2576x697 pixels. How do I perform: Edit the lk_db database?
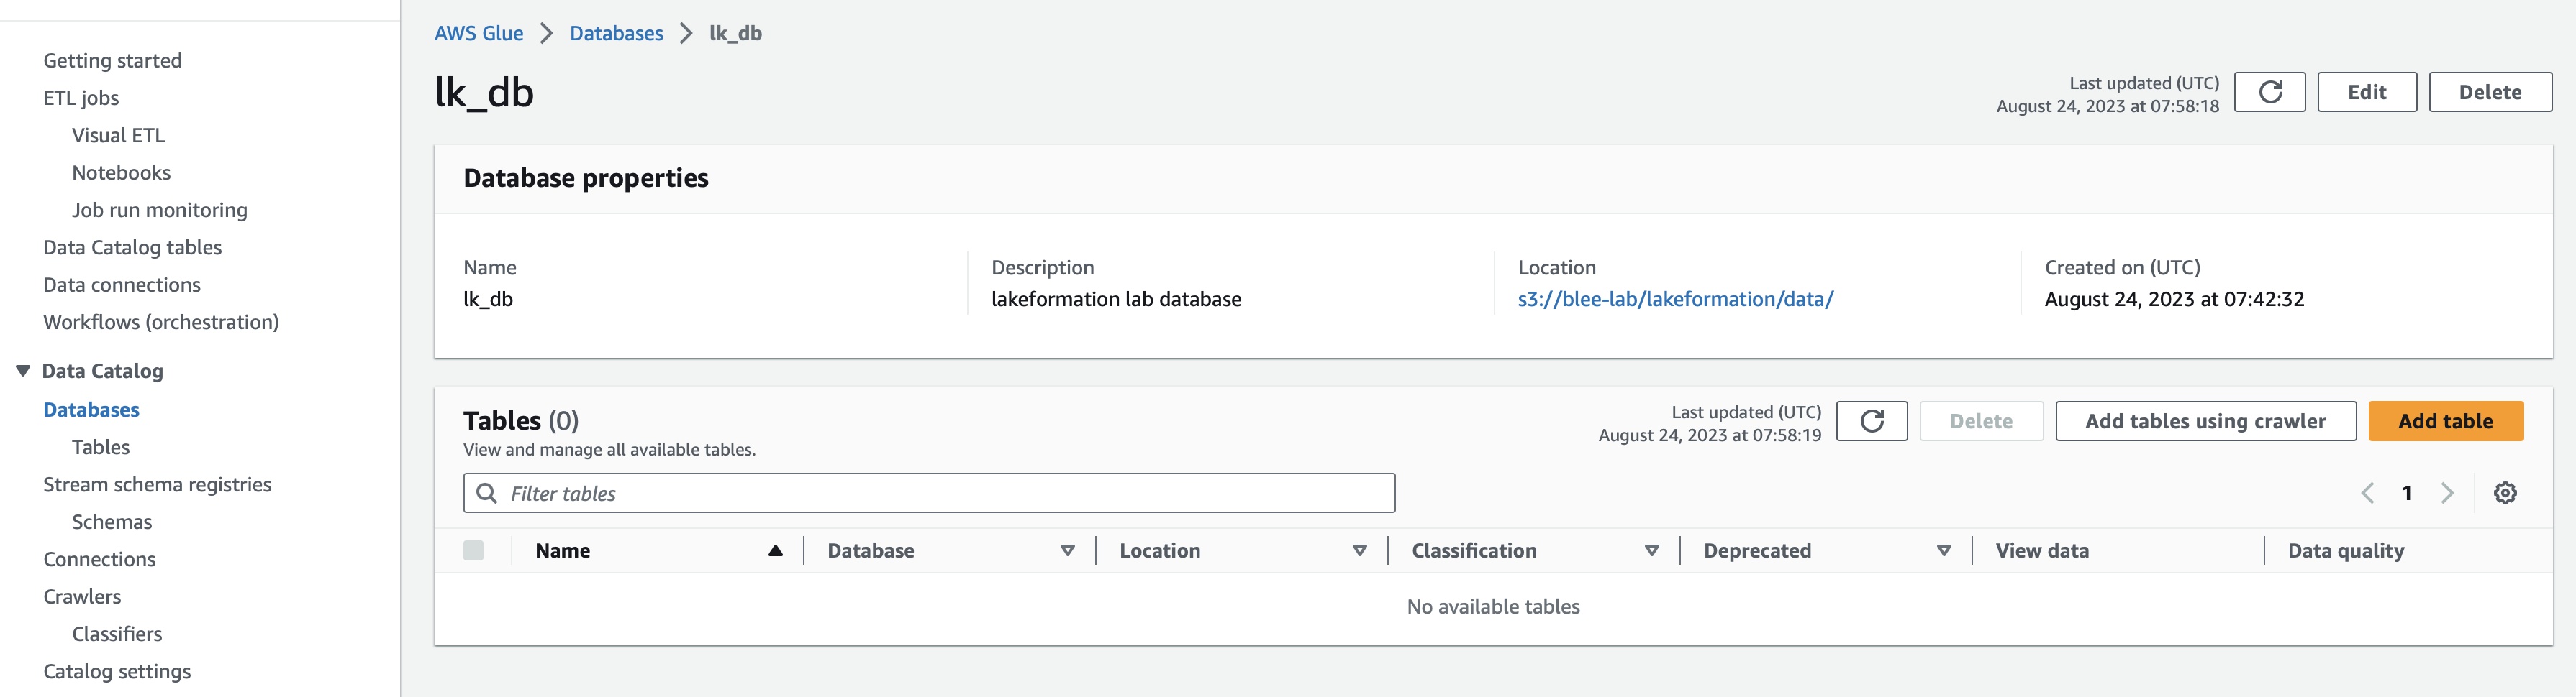[2366, 92]
